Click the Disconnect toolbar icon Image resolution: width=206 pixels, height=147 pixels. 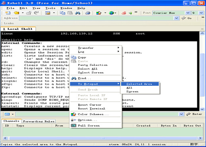click(x=29, y=13)
